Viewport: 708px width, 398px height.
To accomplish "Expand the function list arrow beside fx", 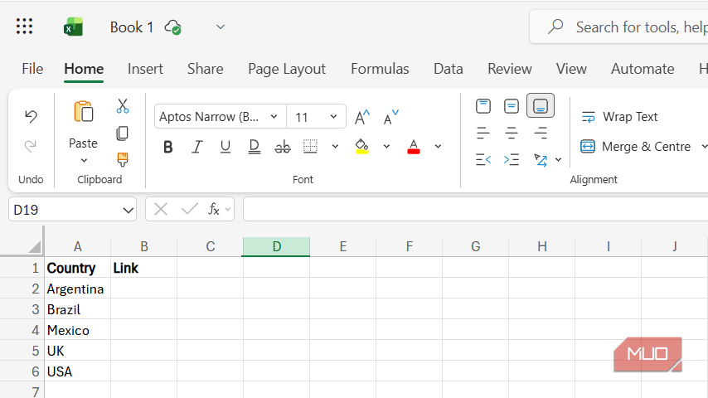I will 227,209.
